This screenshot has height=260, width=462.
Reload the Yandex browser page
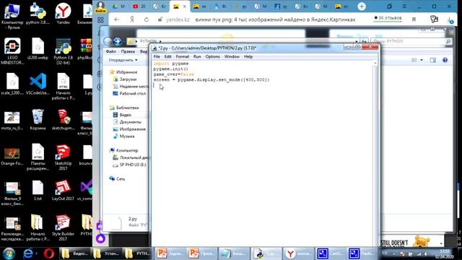(x=147, y=19)
